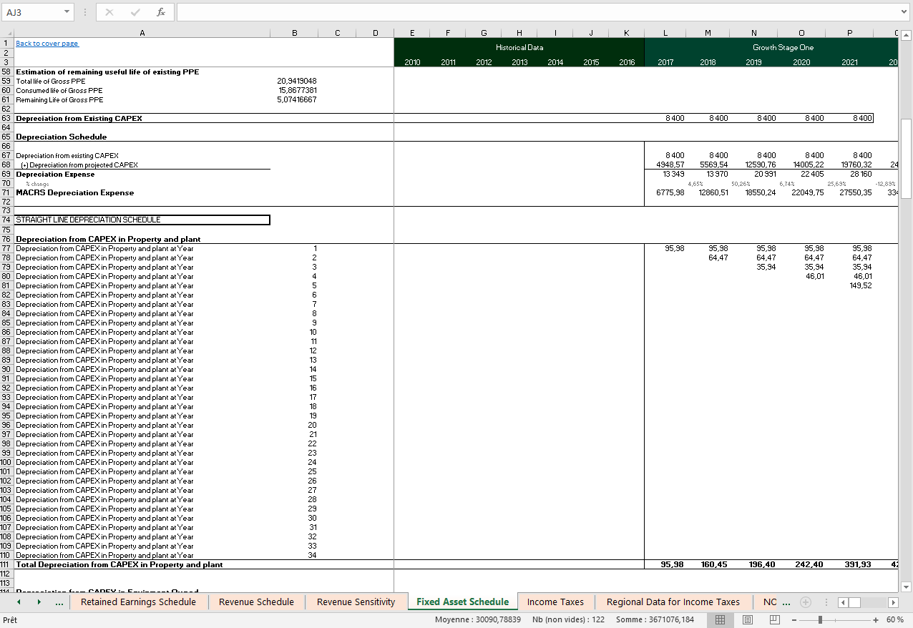
Task: Click inside the formula bar field
Action: tap(537, 12)
